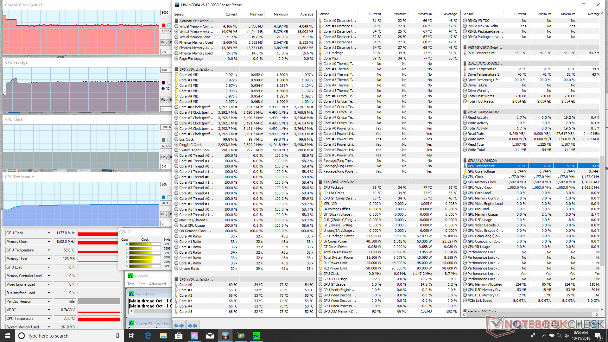Click Fit y in GPU Temperature graph
The width and height of the screenshot is (608, 342).
click(164, 214)
